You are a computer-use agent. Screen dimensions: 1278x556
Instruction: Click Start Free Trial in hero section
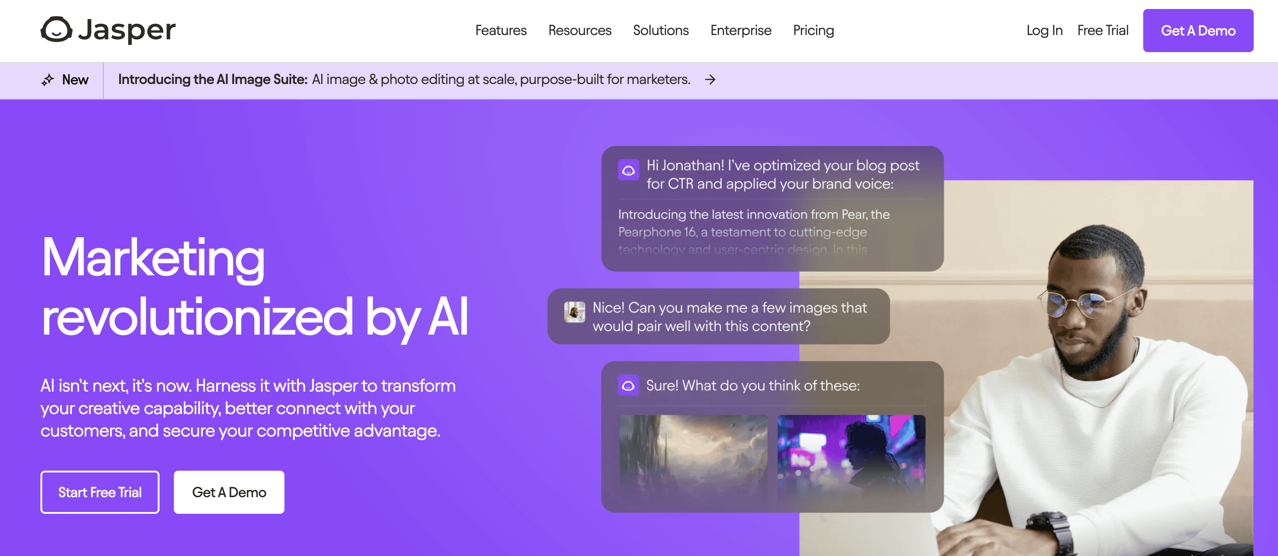pyautogui.click(x=100, y=492)
